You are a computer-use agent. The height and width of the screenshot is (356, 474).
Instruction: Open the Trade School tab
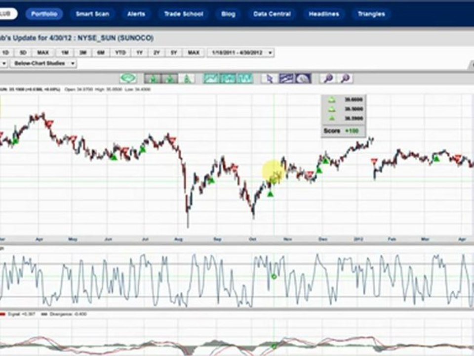tap(184, 14)
